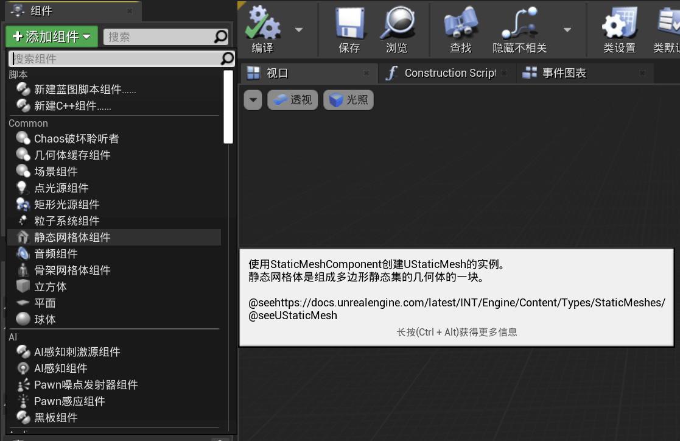680x441 pixels.
Task: Click the 球体 sphere shape icon
Action: tap(23, 319)
